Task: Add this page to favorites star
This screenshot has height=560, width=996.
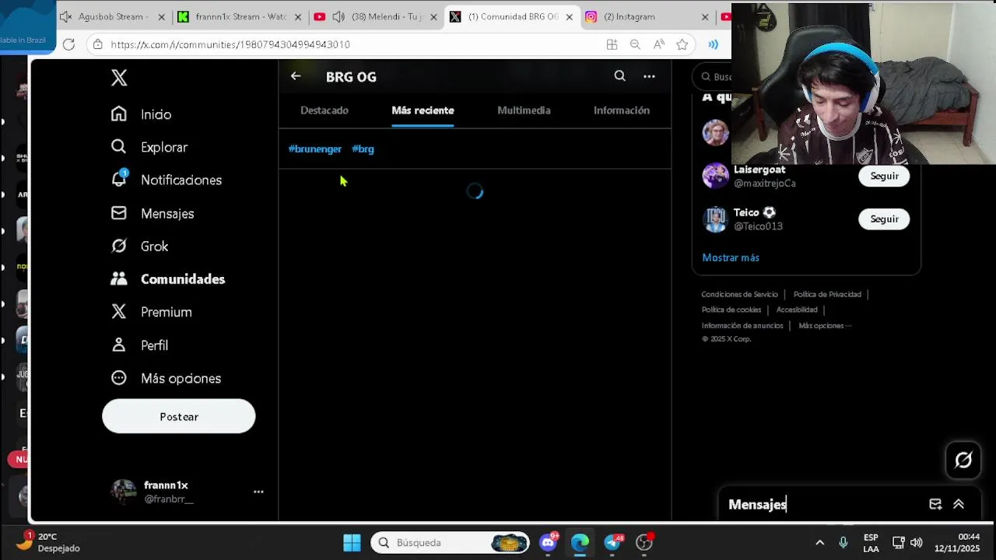Action: pyautogui.click(x=682, y=44)
